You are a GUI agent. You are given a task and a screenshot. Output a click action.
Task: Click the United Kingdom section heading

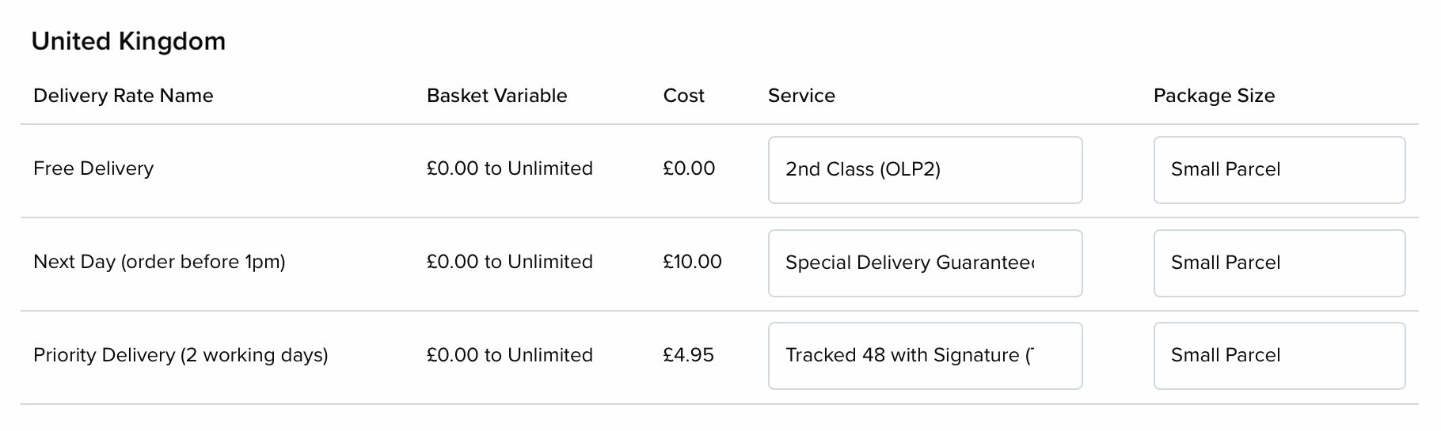pos(128,41)
